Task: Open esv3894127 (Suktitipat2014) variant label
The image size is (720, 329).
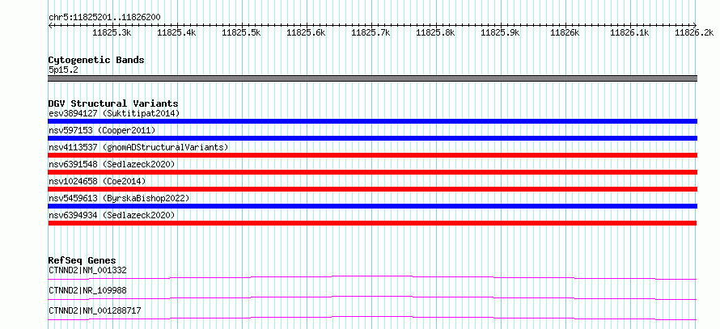Action: 114,113
